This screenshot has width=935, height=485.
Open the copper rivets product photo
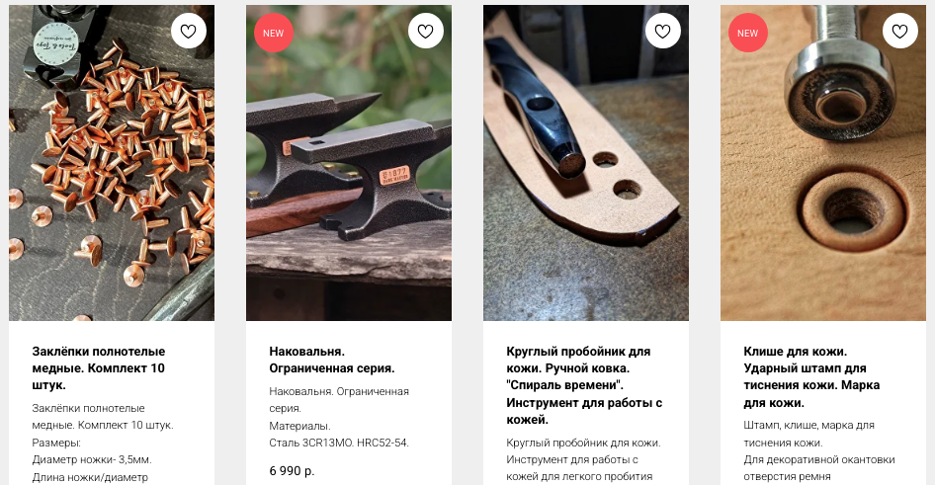click(112, 163)
